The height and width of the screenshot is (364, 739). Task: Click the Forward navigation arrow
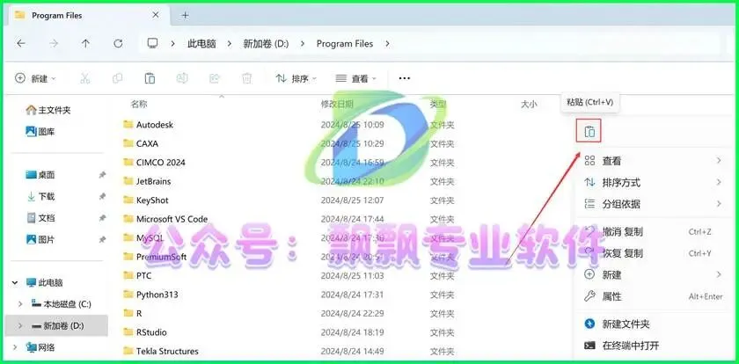pos(54,43)
